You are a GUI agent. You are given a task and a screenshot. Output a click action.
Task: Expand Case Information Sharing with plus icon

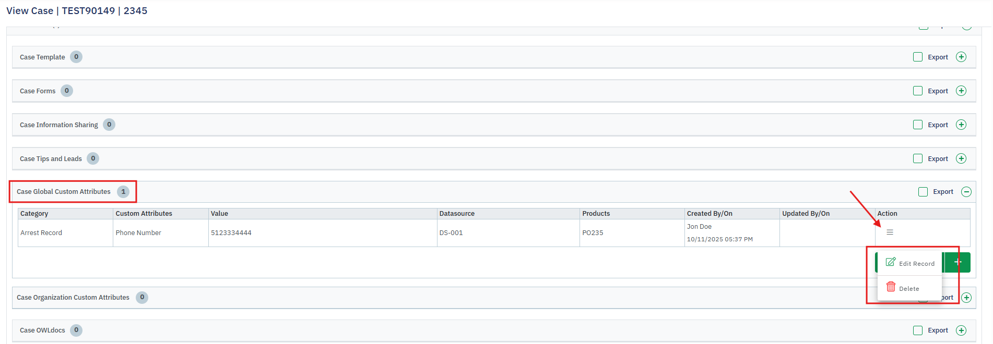click(x=961, y=125)
